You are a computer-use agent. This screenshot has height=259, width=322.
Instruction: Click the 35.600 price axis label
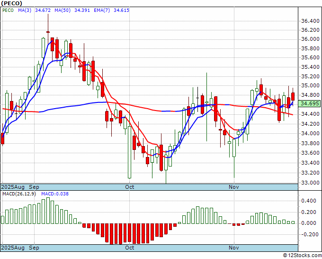click(310, 57)
